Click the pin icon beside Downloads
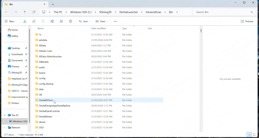The image size is (259, 138). (26, 54)
